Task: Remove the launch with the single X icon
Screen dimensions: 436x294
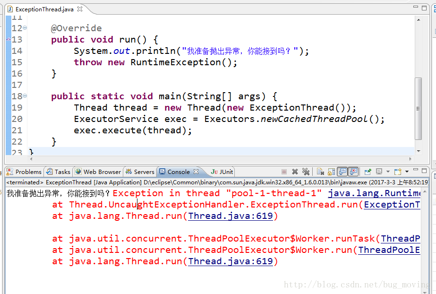Action: pyautogui.click(x=295, y=172)
